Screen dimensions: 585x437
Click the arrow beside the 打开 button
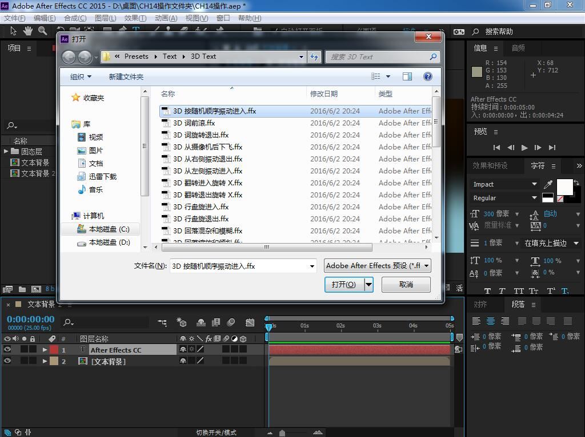point(368,285)
